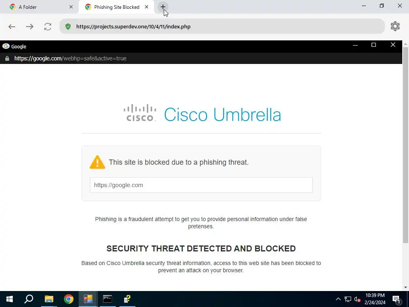Open the notification center icon
This screenshot has width=409, height=307.
[x=396, y=299]
